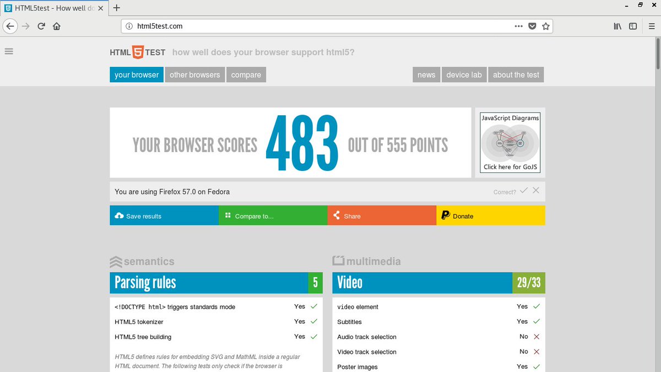The height and width of the screenshot is (372, 661).
Task: Select the 'your browser' tab
Action: [x=137, y=75]
